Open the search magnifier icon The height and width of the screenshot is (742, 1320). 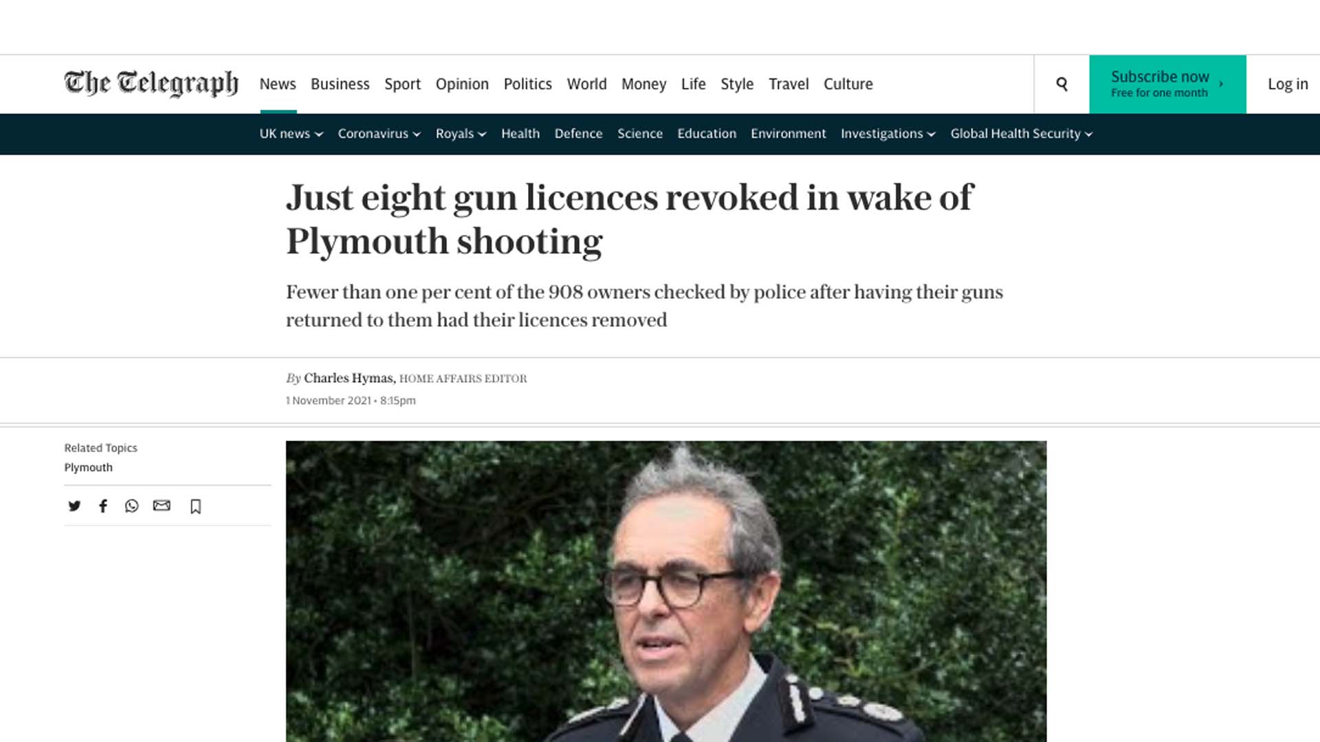(x=1061, y=84)
